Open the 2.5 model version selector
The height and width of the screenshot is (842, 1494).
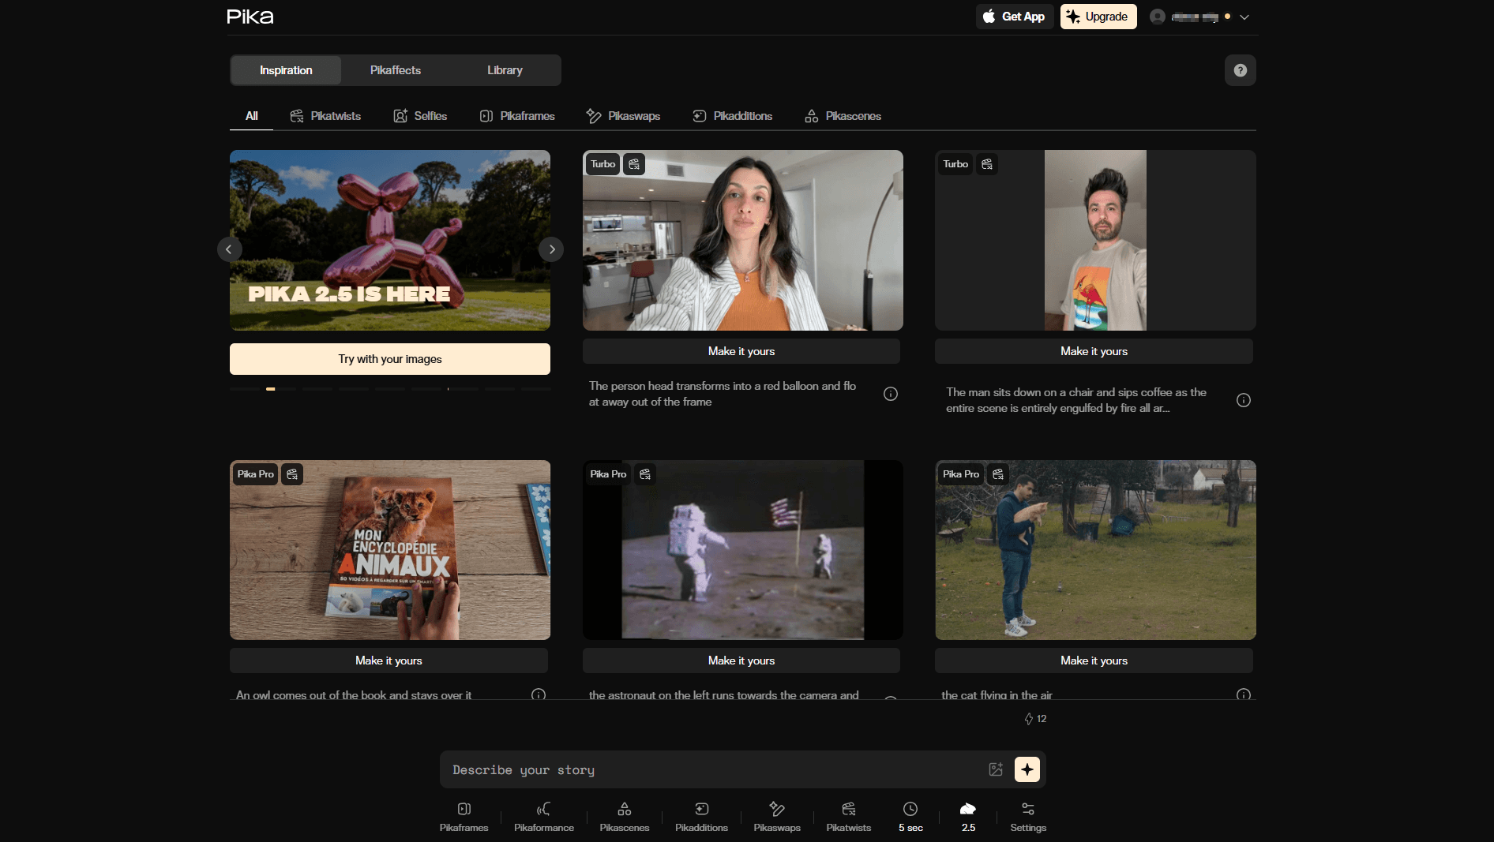coord(968,817)
